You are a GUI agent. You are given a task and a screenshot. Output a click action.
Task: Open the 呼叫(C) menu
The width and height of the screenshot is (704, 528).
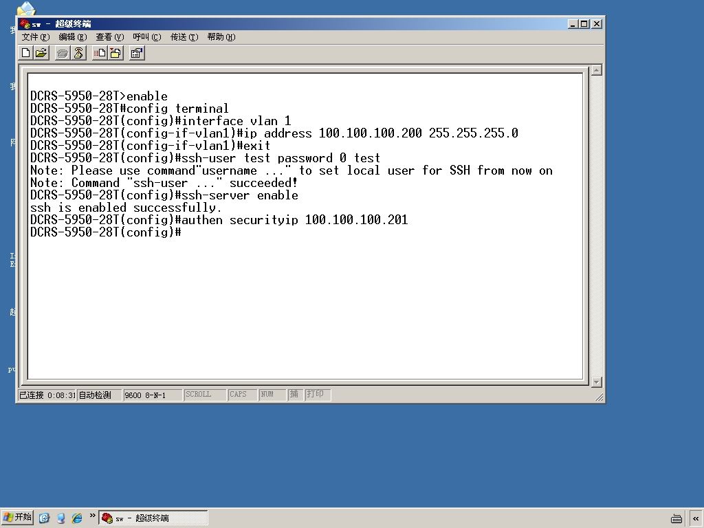(x=147, y=37)
